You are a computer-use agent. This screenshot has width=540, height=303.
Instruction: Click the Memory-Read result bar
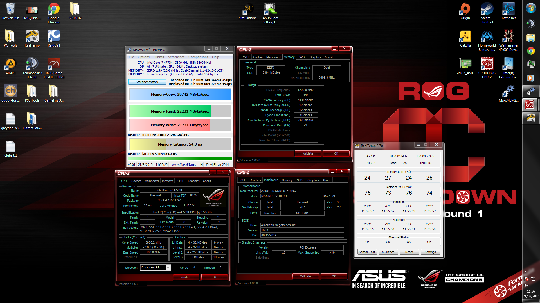(x=180, y=111)
